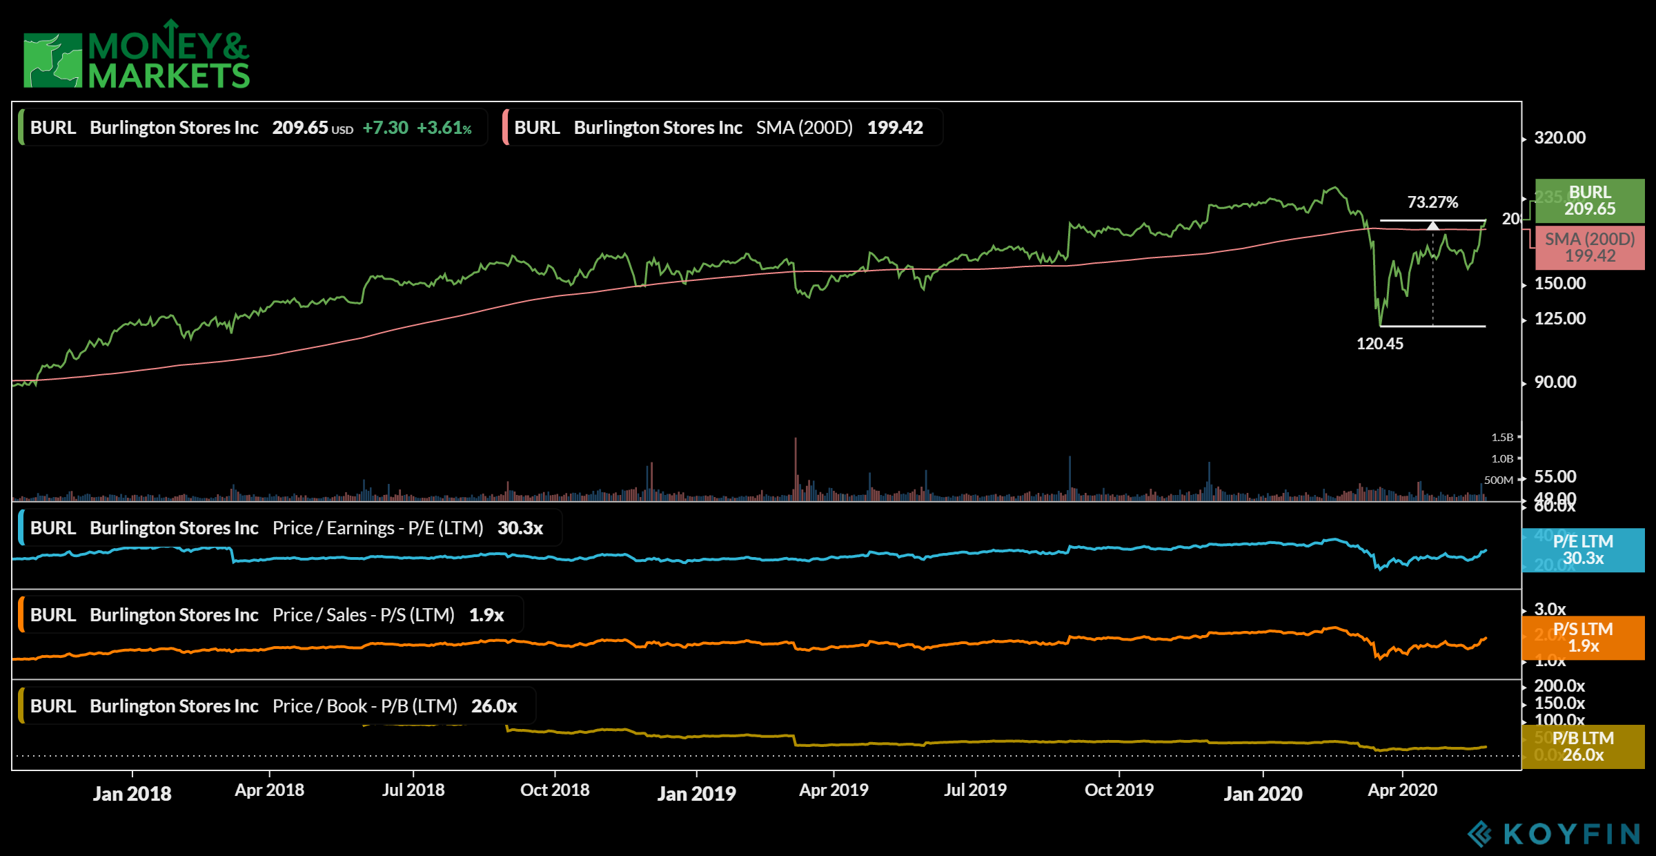Click the +3.61% percent change value
The image size is (1656, 856).
[444, 128]
